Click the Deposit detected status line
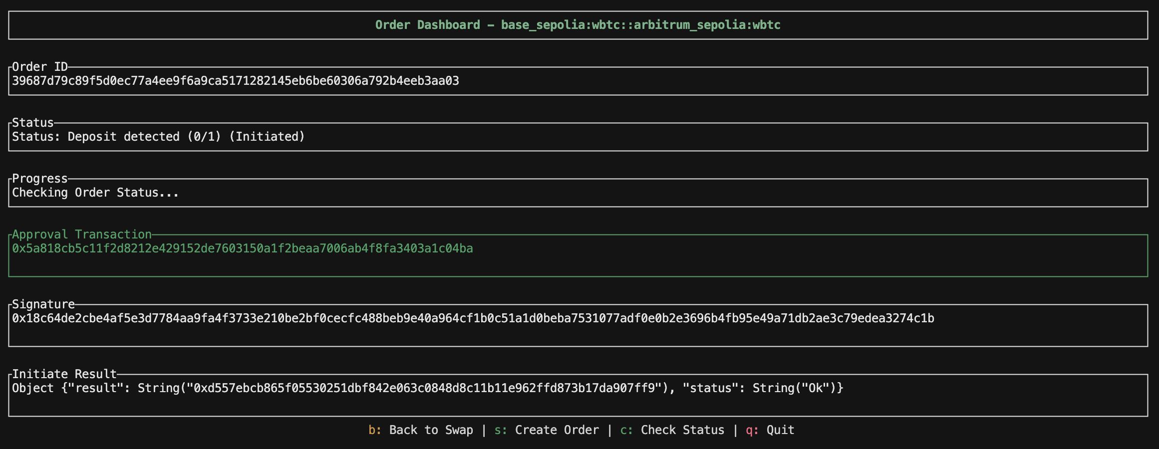 pyautogui.click(x=158, y=137)
